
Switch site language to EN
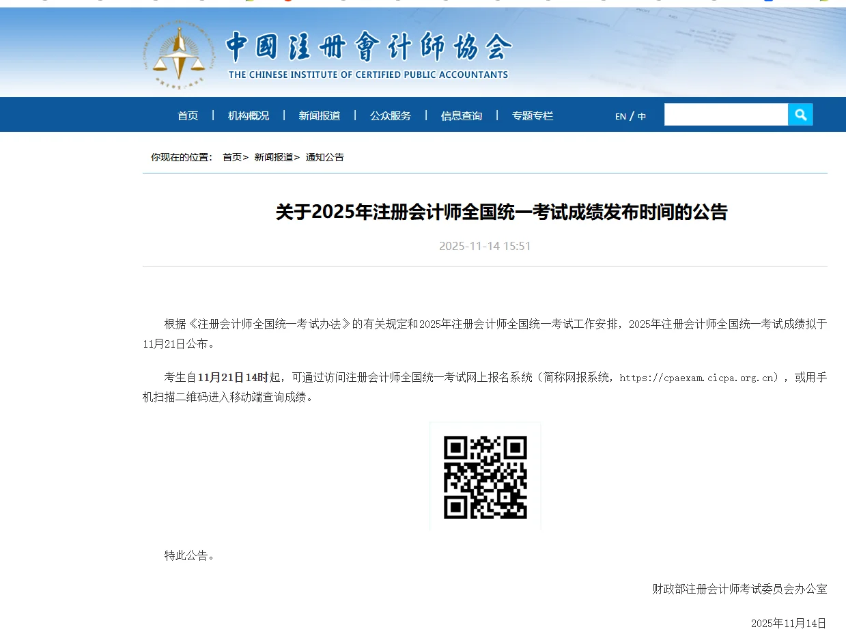tap(619, 116)
